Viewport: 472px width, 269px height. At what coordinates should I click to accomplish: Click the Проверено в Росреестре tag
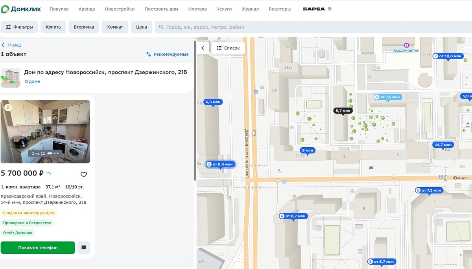click(x=27, y=223)
